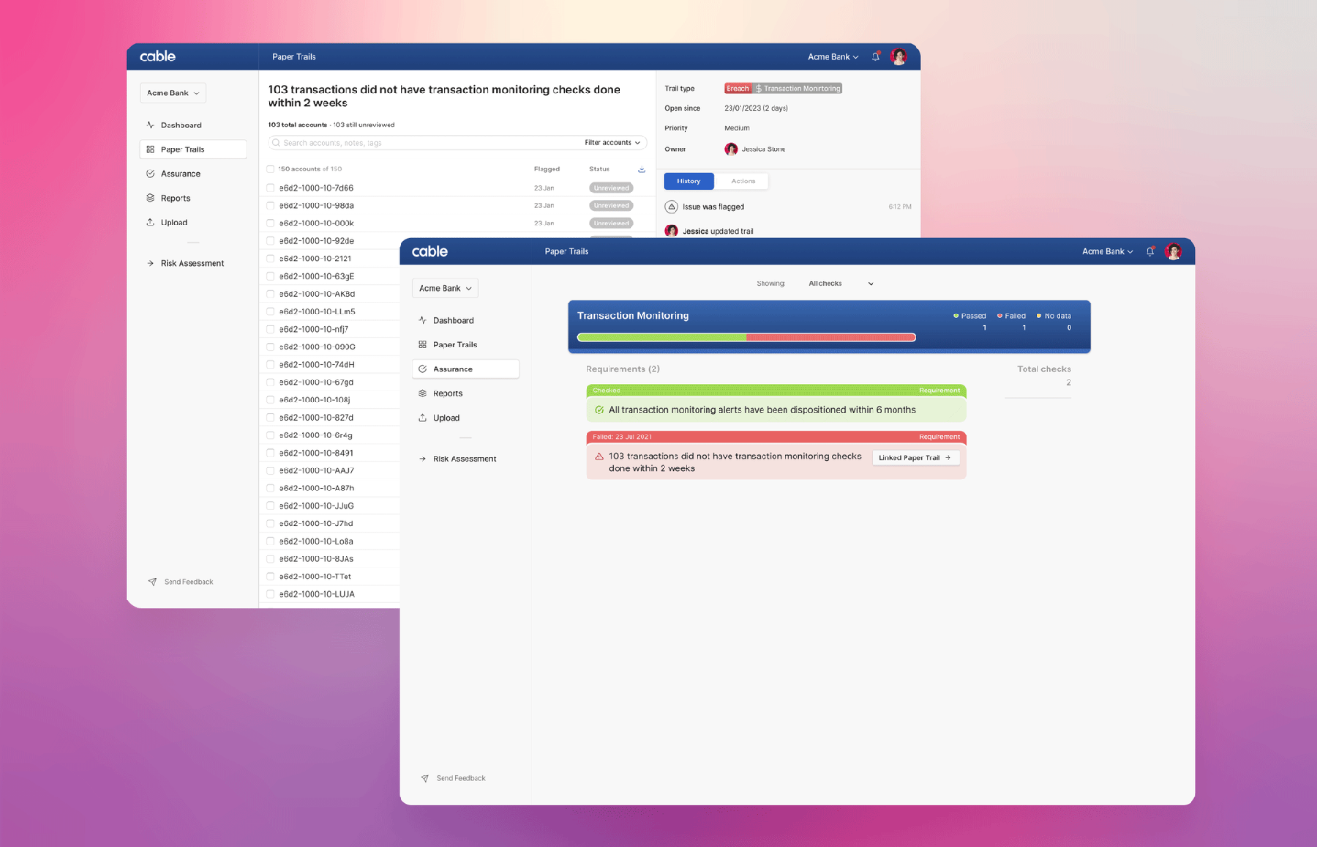Select all with 150 accounts checkbox
Viewport: 1317px width, 847px height.
pyautogui.click(x=270, y=170)
